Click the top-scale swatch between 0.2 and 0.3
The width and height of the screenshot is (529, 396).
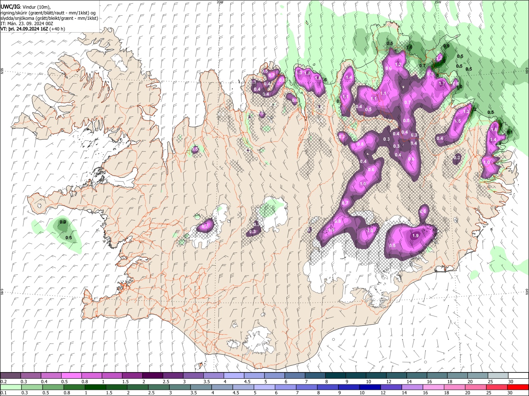11,376
